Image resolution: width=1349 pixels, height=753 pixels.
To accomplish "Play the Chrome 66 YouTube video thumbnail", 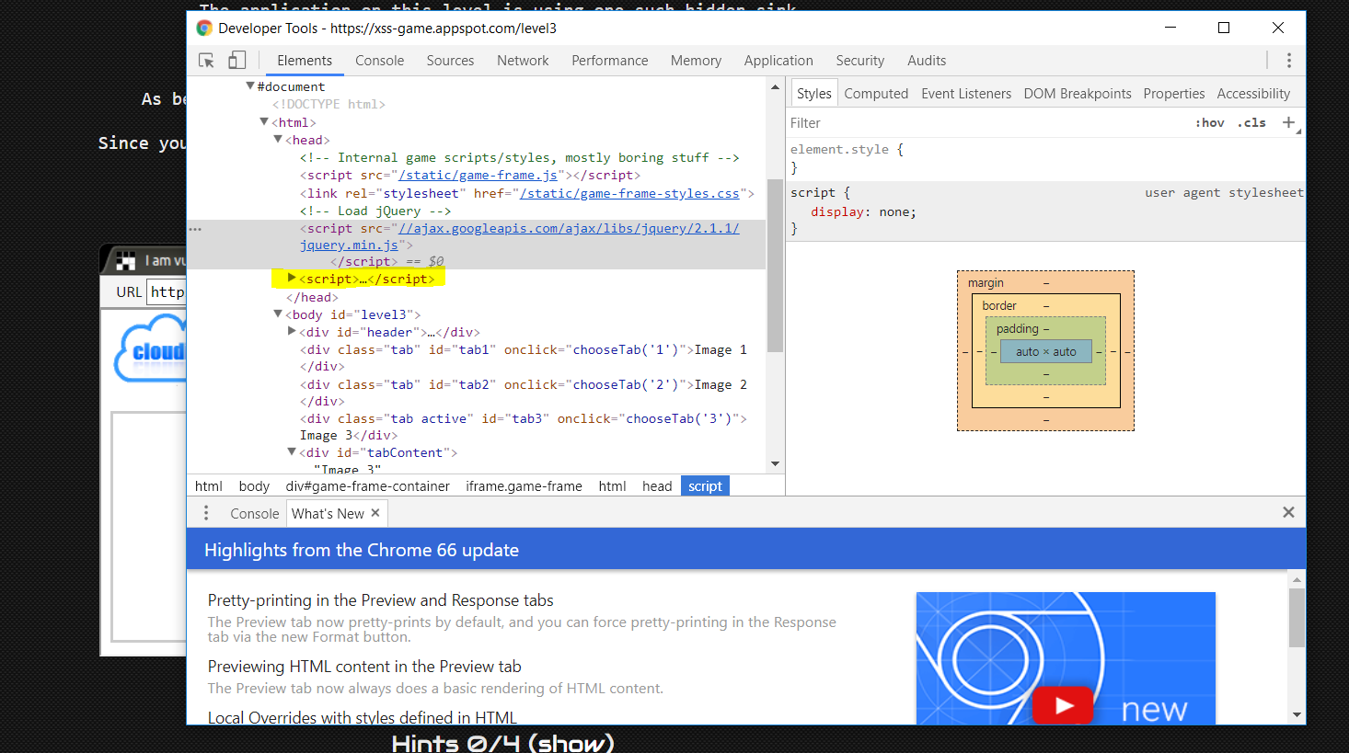I will tap(1065, 705).
